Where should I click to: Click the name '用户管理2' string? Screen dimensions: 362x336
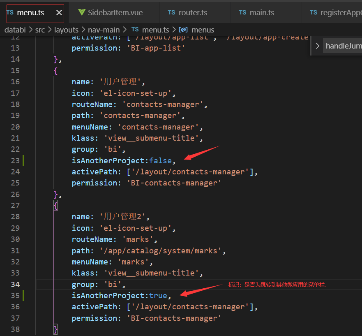click(122, 217)
